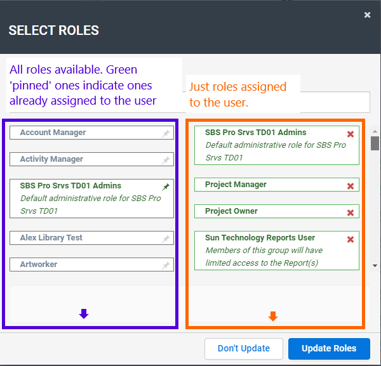The height and width of the screenshot is (366, 381).
Task: Select the Account Manager role text
Action: pos(53,133)
